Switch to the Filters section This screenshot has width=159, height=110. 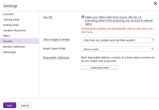click(7, 36)
